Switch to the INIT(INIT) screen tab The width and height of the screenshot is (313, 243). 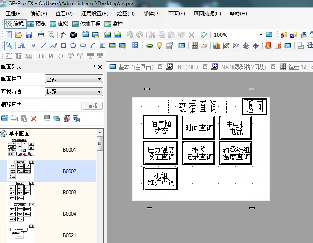(x=187, y=67)
